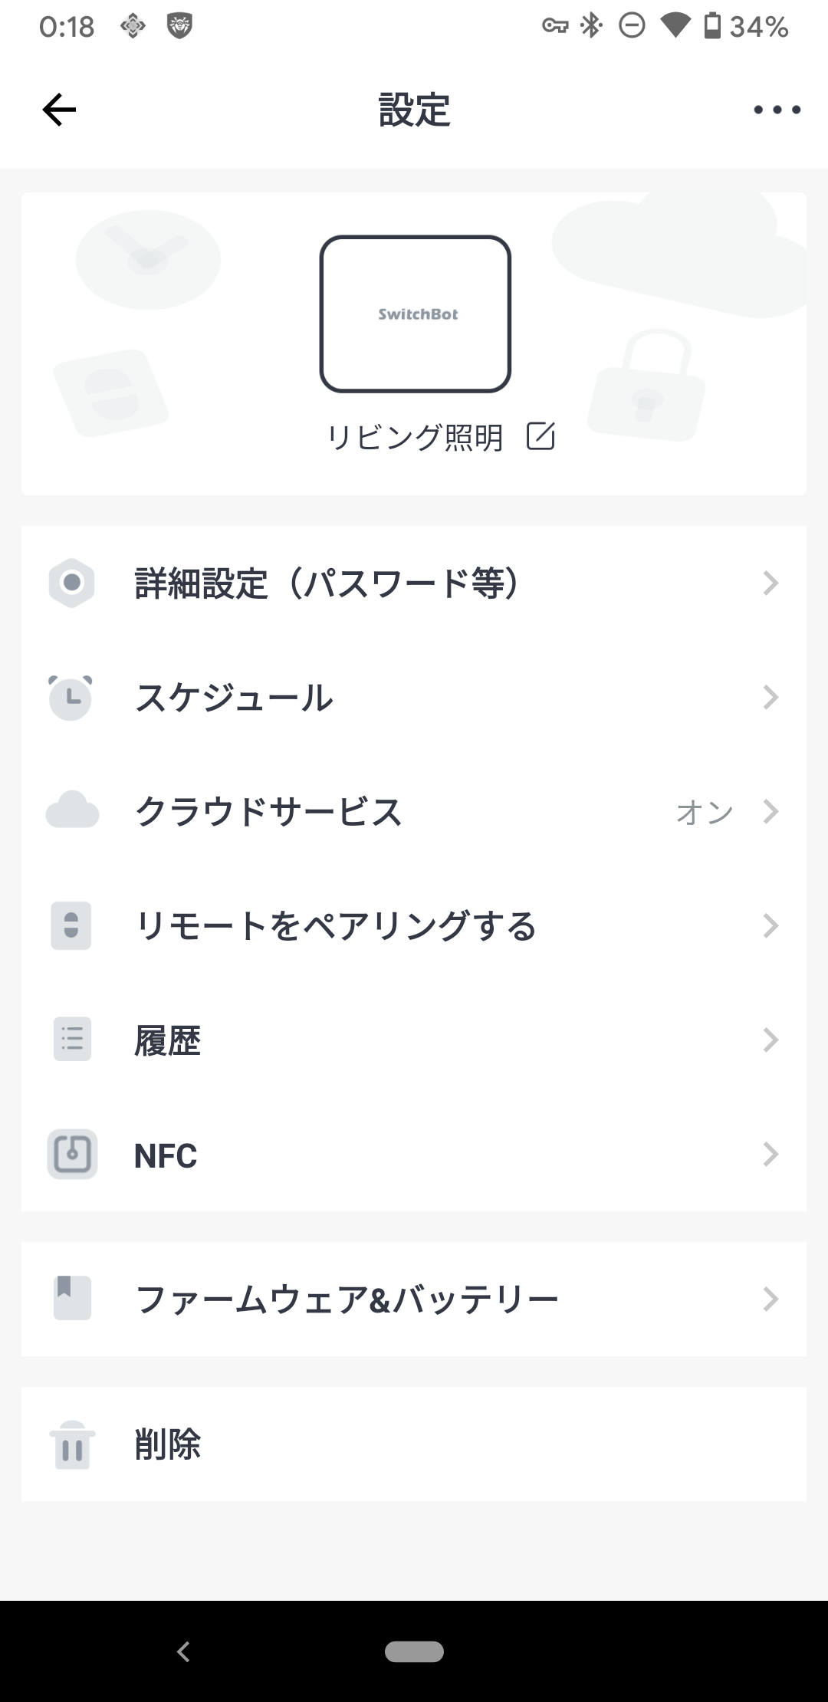Open the NFC settings menu item

tap(166, 1155)
